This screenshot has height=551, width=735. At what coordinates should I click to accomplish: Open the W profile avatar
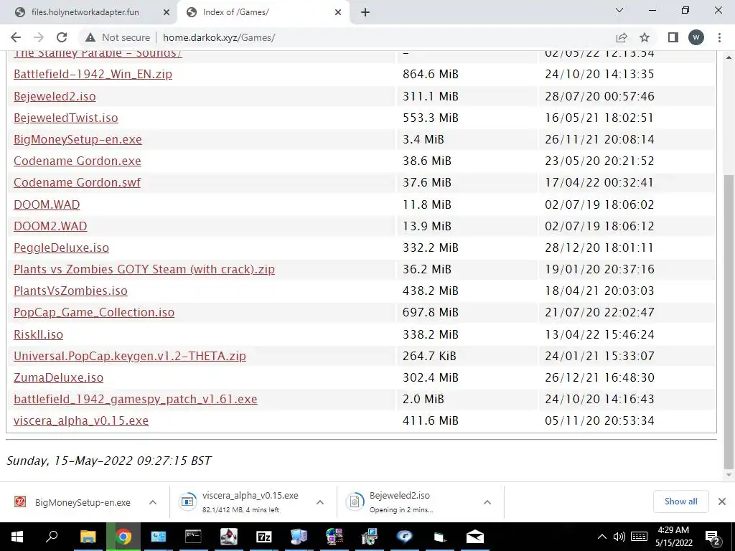click(696, 37)
